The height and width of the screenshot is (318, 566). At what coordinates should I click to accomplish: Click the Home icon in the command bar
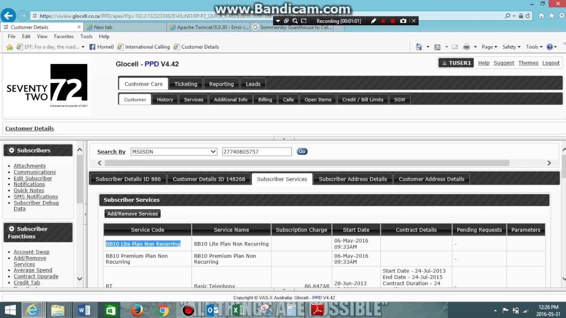[419, 47]
